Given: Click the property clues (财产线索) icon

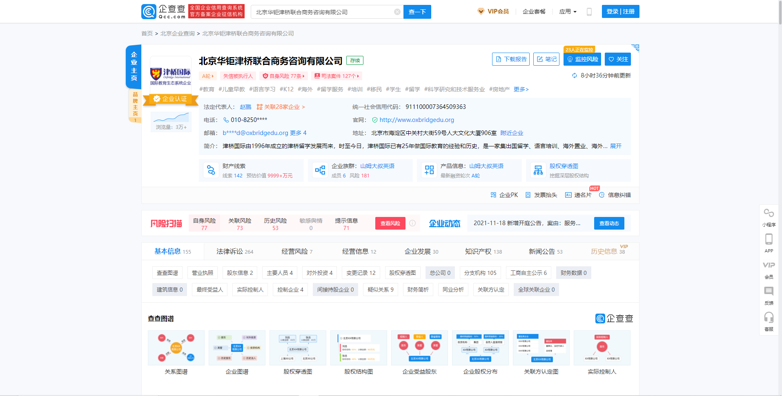Looking at the screenshot, I should coord(211,170).
